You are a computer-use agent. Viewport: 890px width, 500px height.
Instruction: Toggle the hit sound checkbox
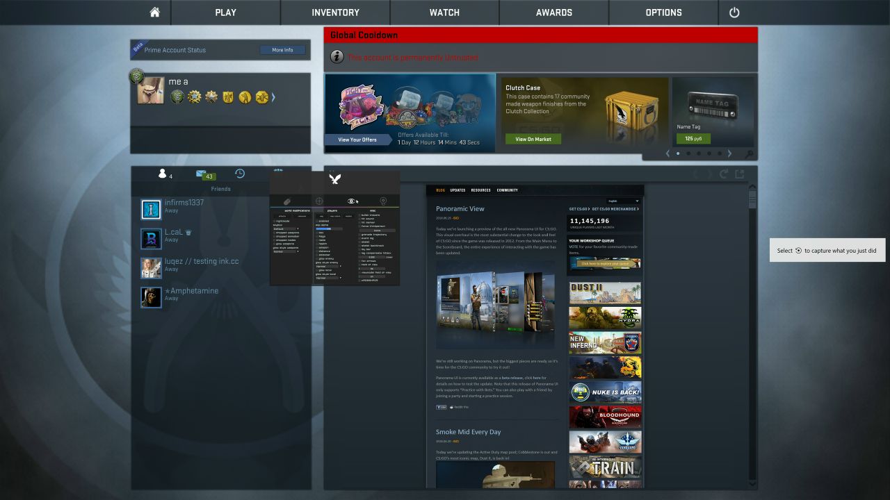click(x=359, y=219)
